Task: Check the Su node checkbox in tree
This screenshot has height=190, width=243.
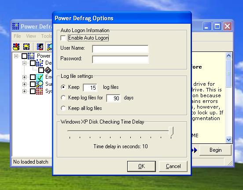Action: tap(33, 84)
